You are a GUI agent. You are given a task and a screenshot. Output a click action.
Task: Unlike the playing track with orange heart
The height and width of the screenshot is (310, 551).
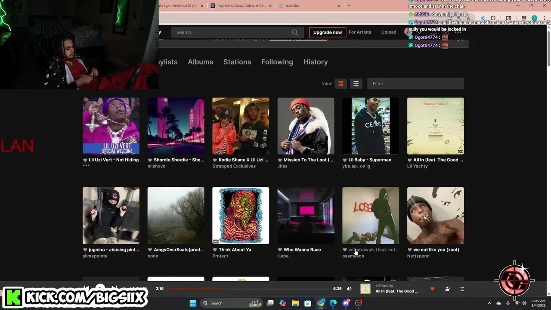[432, 289]
